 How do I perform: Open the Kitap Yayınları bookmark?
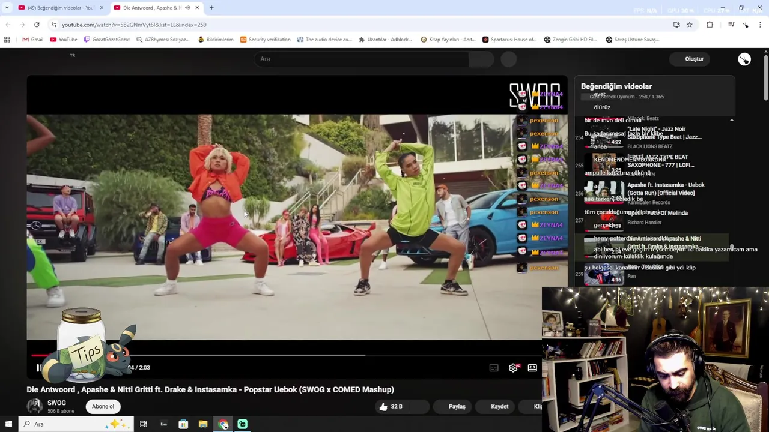tap(448, 40)
